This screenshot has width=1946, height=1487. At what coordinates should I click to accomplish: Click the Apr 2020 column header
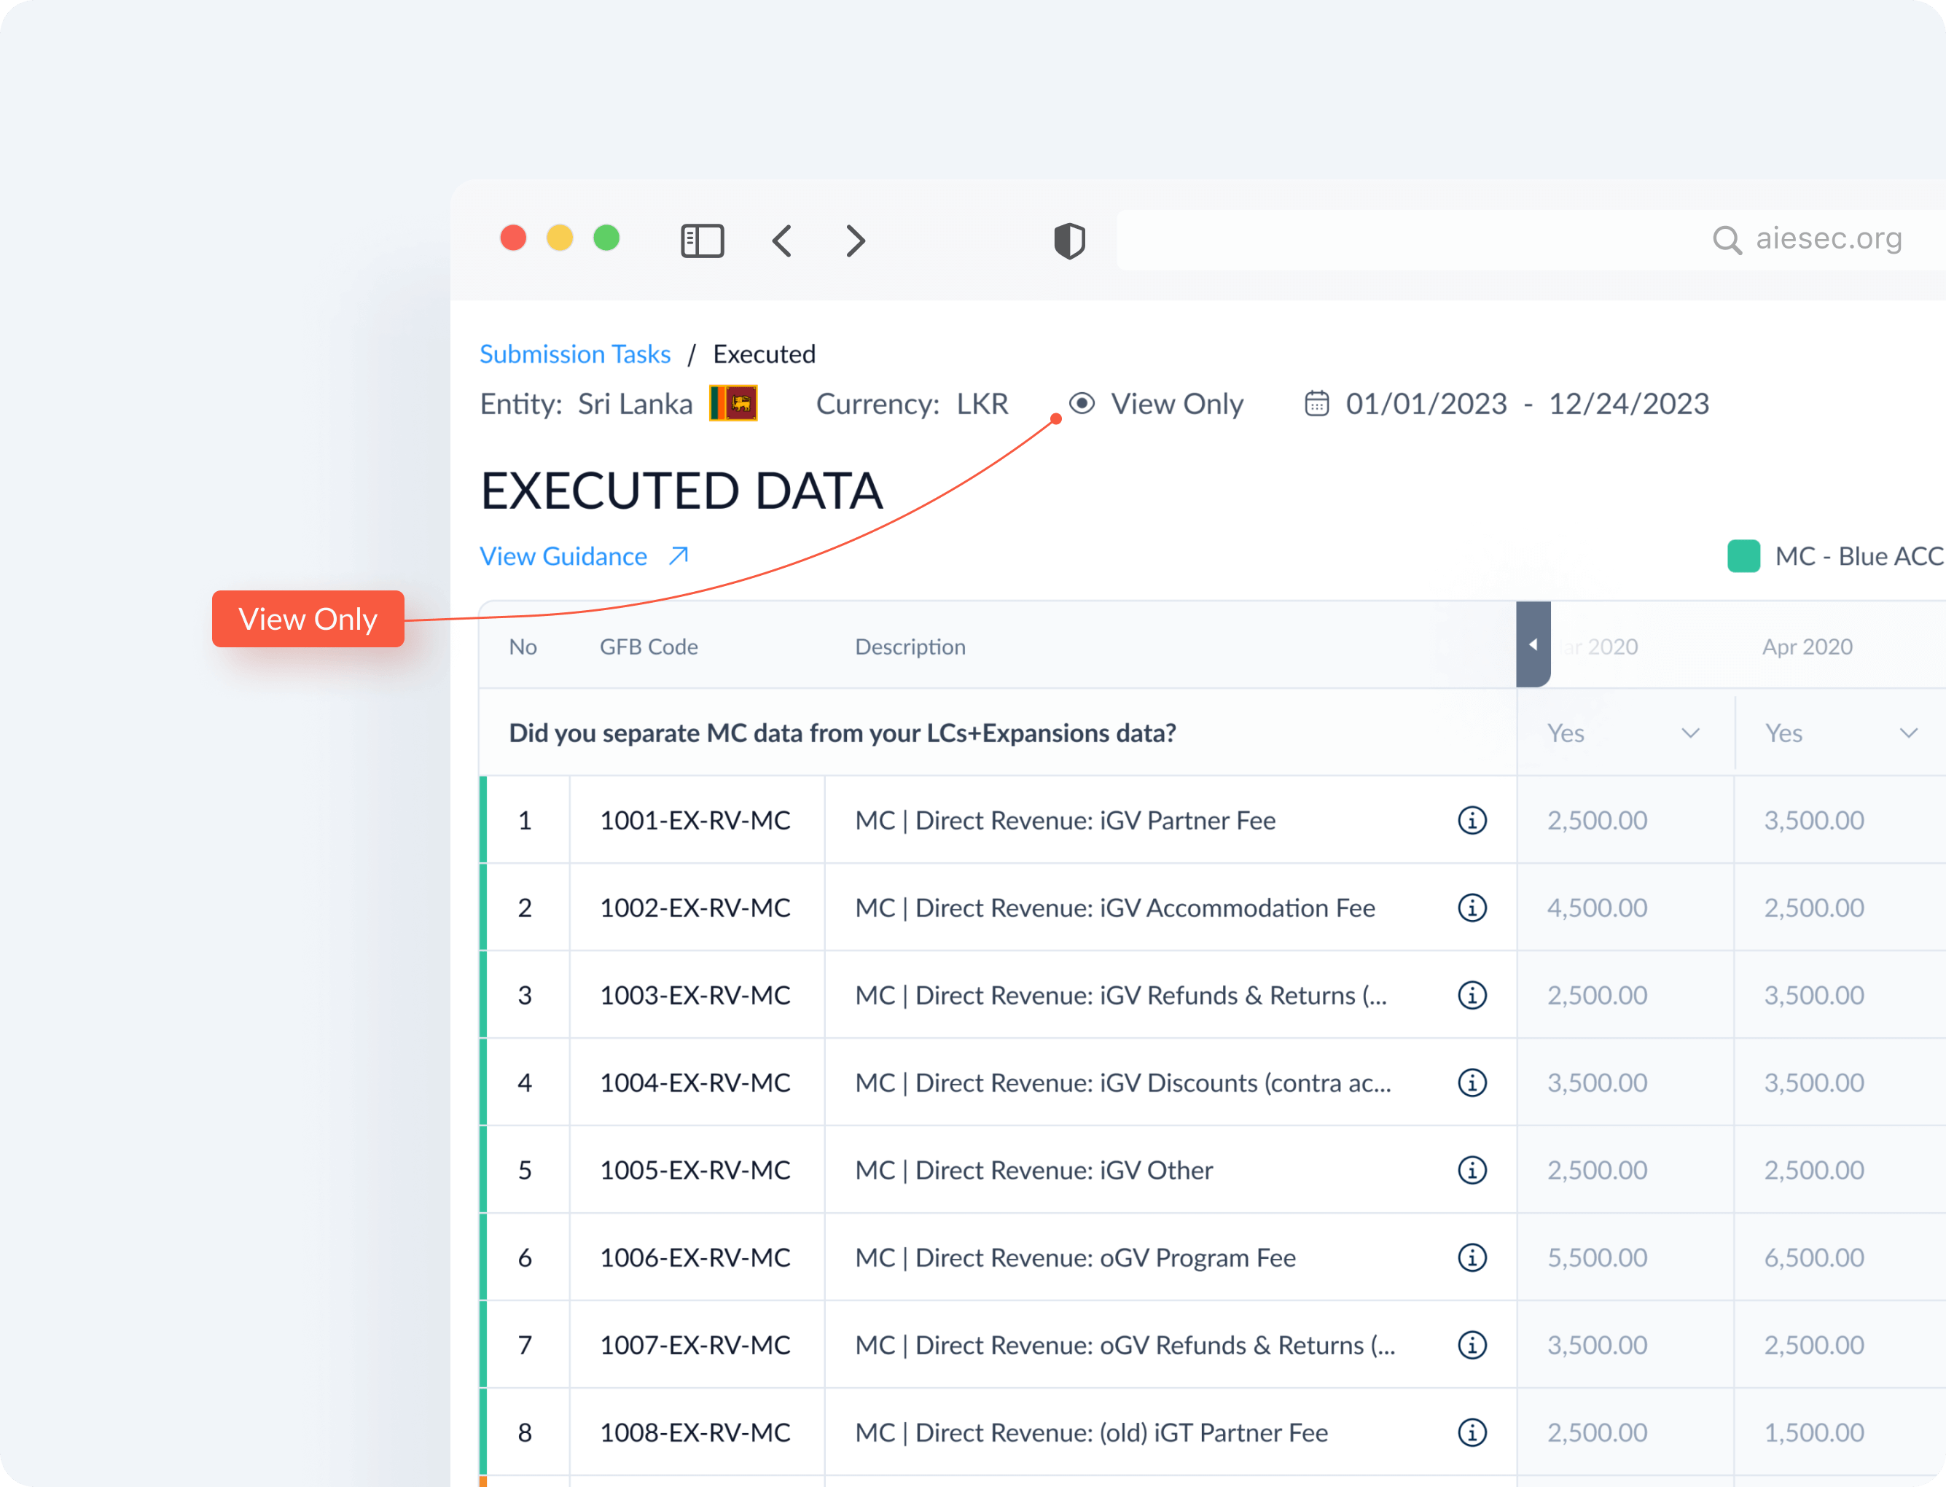pos(1807,647)
